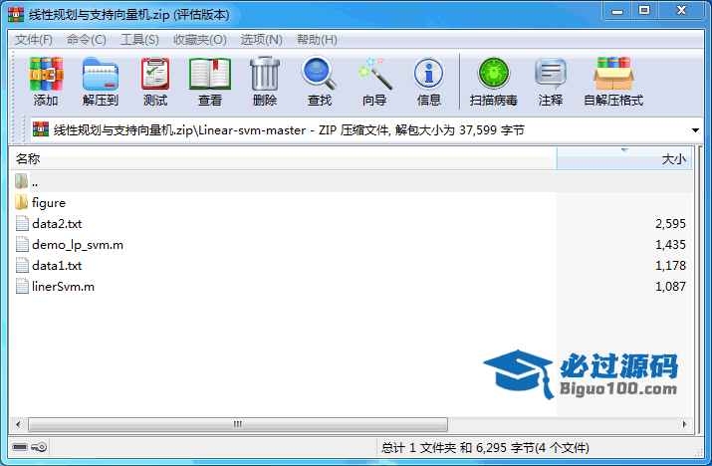Click the key password icon in status bar
Image resolution: width=712 pixels, height=466 pixels.
pos(39,447)
